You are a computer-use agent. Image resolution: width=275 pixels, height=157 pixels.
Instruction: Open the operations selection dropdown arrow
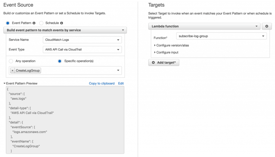tap(118, 70)
